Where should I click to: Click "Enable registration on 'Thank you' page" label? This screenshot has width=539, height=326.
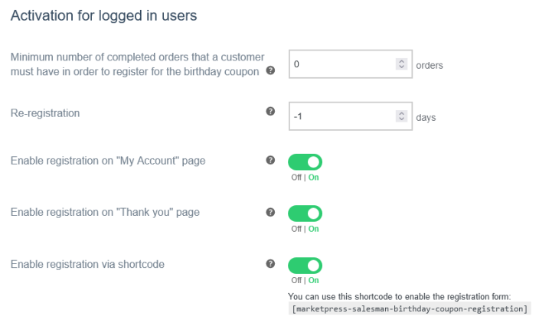point(105,212)
